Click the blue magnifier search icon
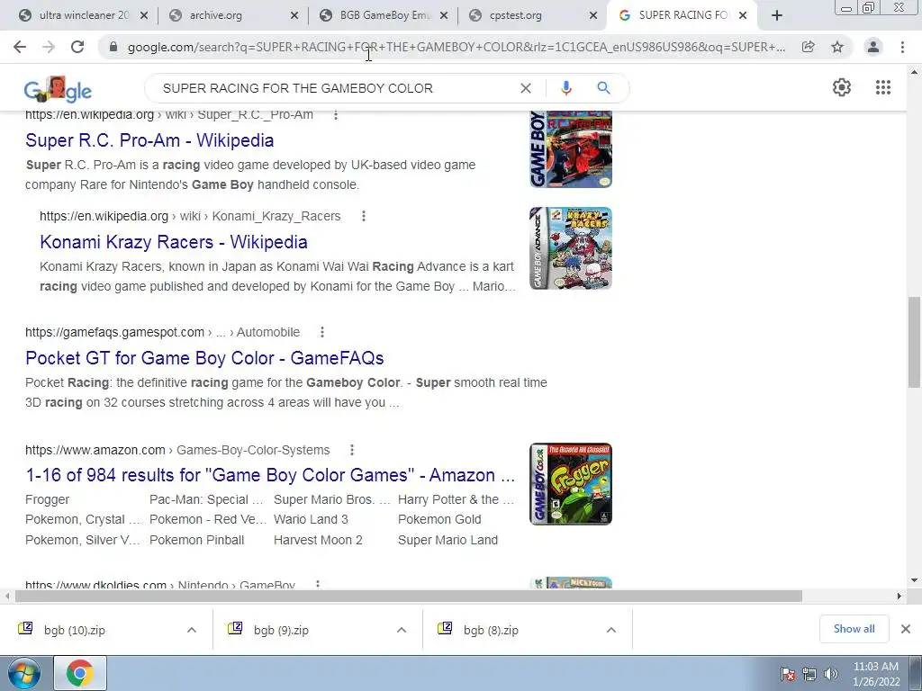Viewport: 922px width, 691px height. click(603, 88)
